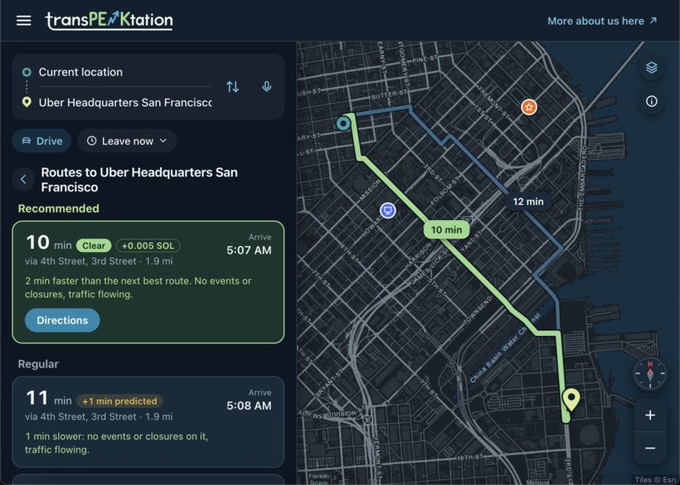
Task: Activate the microphone voice input
Action: (266, 87)
